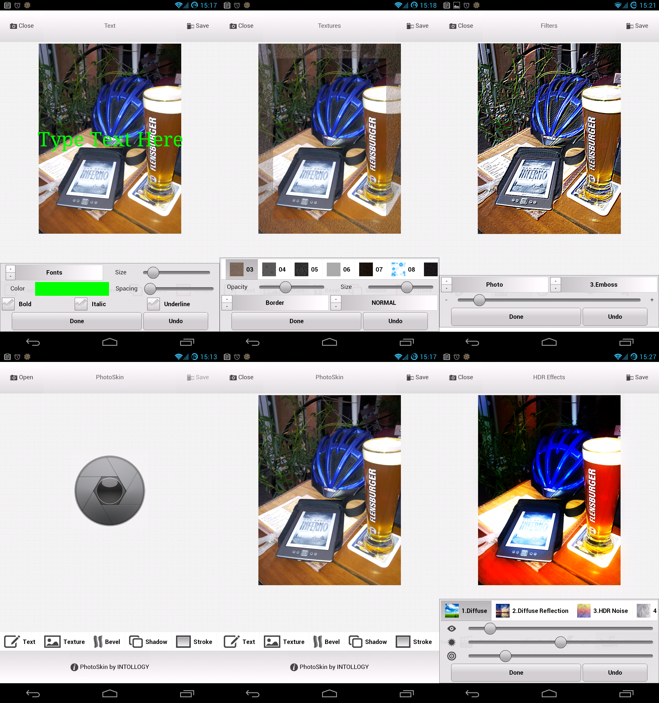
Task: Step Photo category selector up
Action: (x=446, y=281)
